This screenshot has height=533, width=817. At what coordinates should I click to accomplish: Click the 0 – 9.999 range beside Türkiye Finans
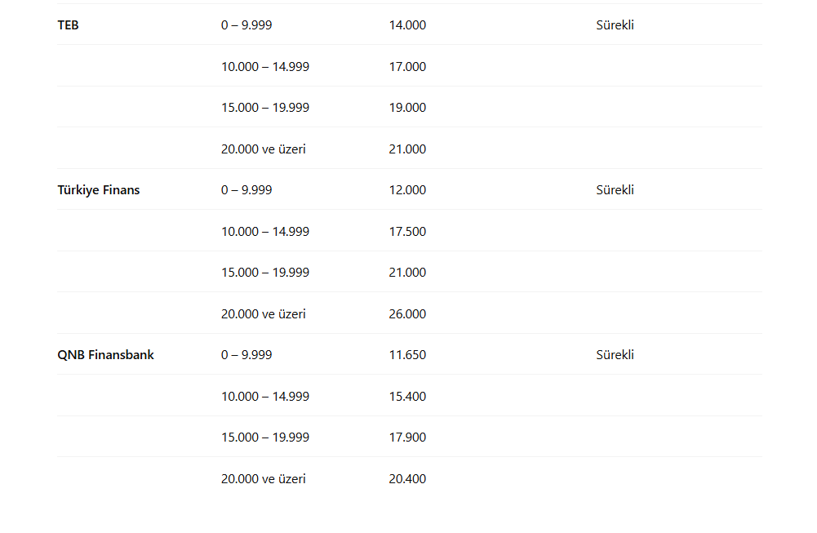pyautogui.click(x=246, y=190)
